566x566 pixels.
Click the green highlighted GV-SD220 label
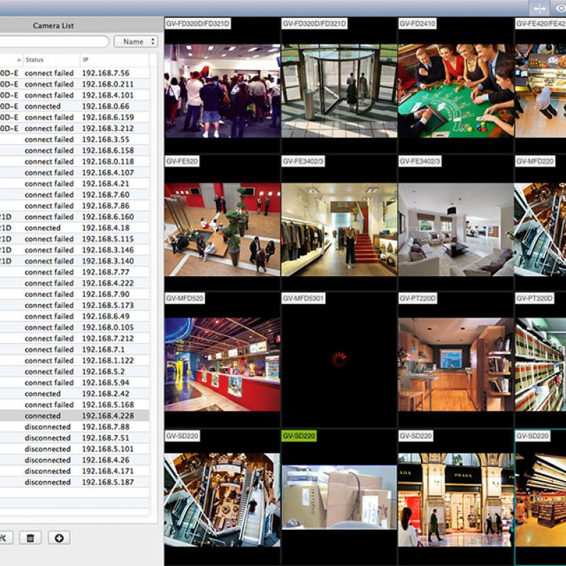299,436
